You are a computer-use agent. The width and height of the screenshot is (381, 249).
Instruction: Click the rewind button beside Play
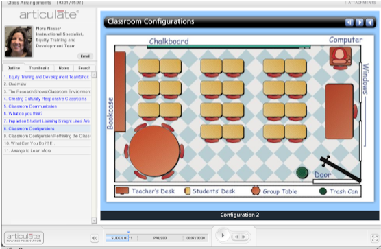pyautogui.click(x=236, y=237)
